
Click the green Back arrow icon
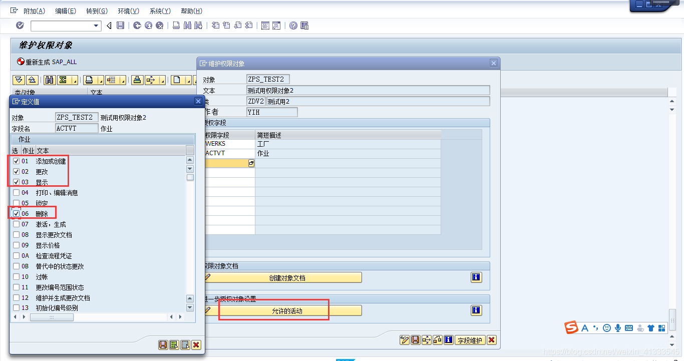(x=137, y=26)
